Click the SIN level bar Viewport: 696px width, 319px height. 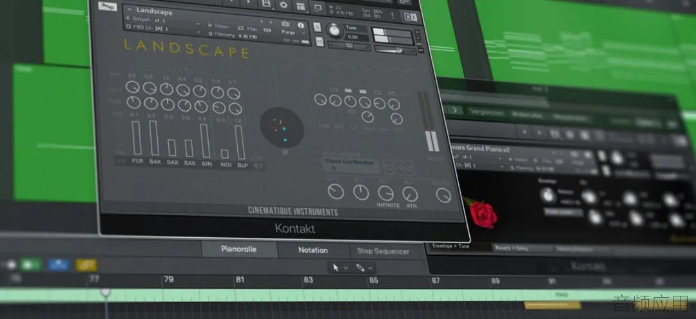point(206,140)
